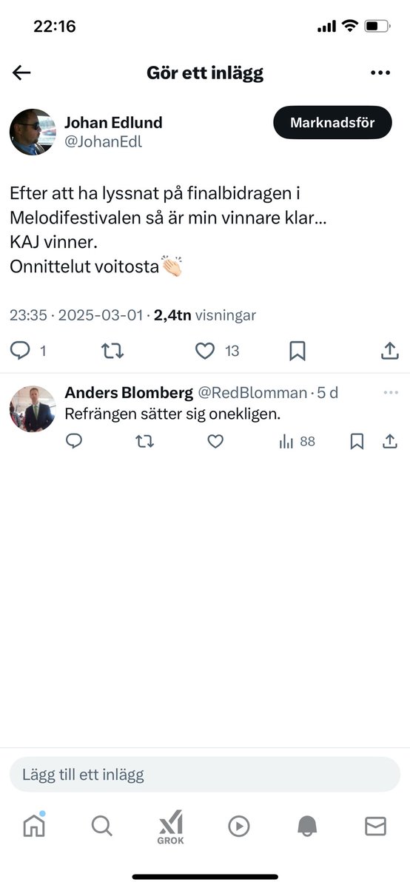Image resolution: width=410 pixels, height=888 pixels.
Task: Repost Johan Edlund's post
Action: (112, 351)
